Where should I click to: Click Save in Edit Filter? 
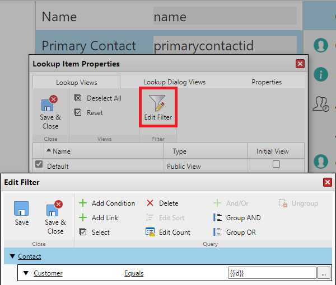tap(22, 213)
